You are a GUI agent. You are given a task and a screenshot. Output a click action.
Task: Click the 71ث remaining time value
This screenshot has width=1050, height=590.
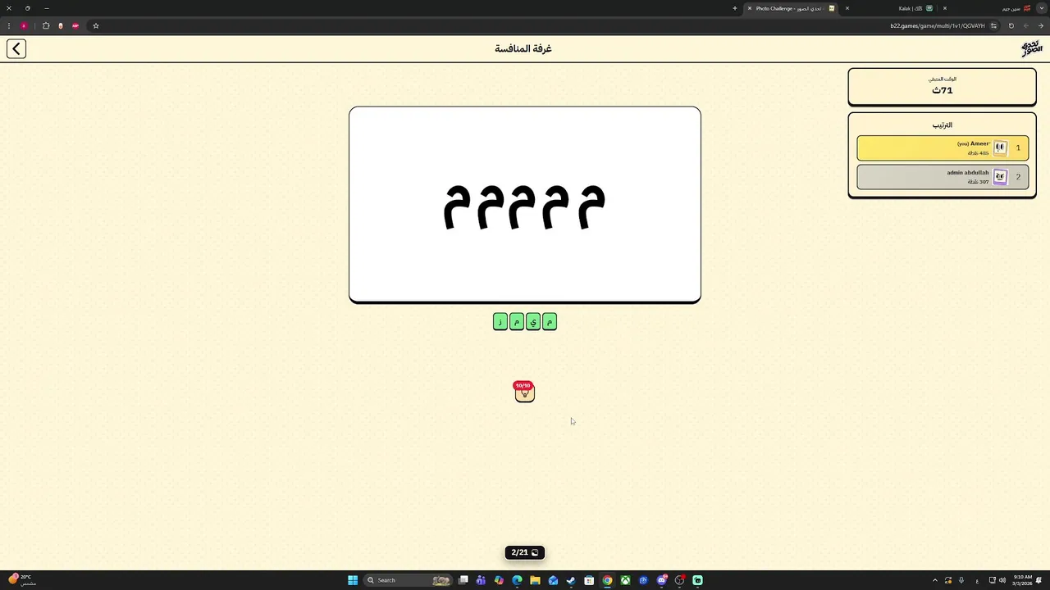[x=943, y=90]
